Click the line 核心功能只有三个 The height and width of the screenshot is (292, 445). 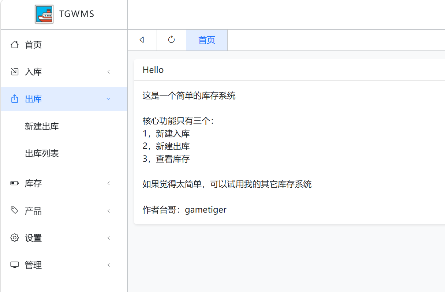[x=178, y=121]
